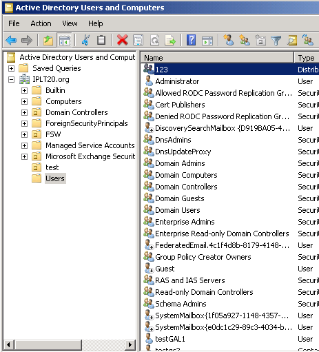Screen dimensions: 319x352
Task: Click the Find objects toolbar icon
Action: 292,41
